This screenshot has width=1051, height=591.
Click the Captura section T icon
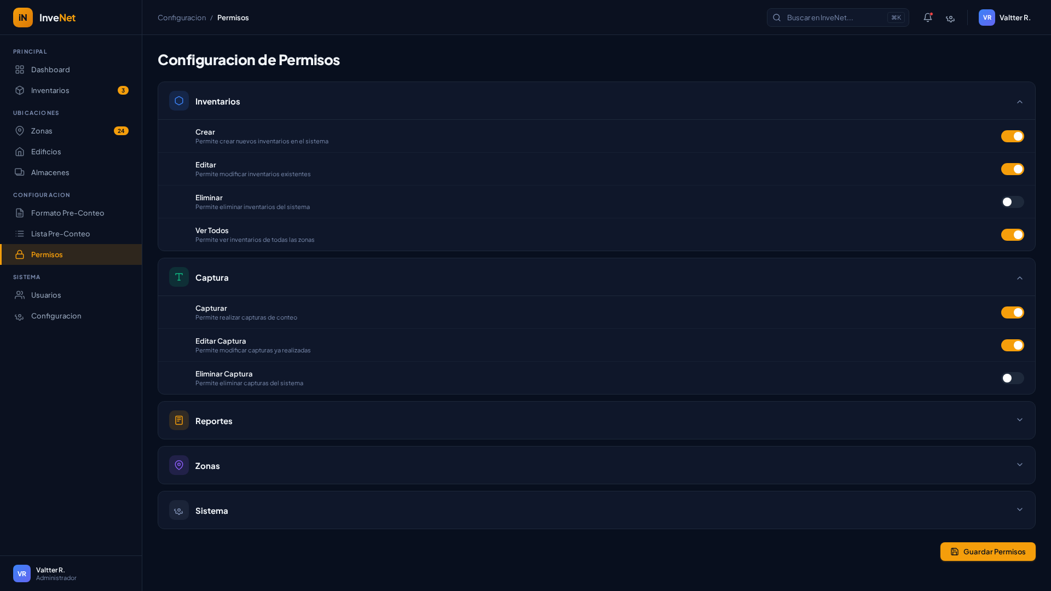point(179,277)
